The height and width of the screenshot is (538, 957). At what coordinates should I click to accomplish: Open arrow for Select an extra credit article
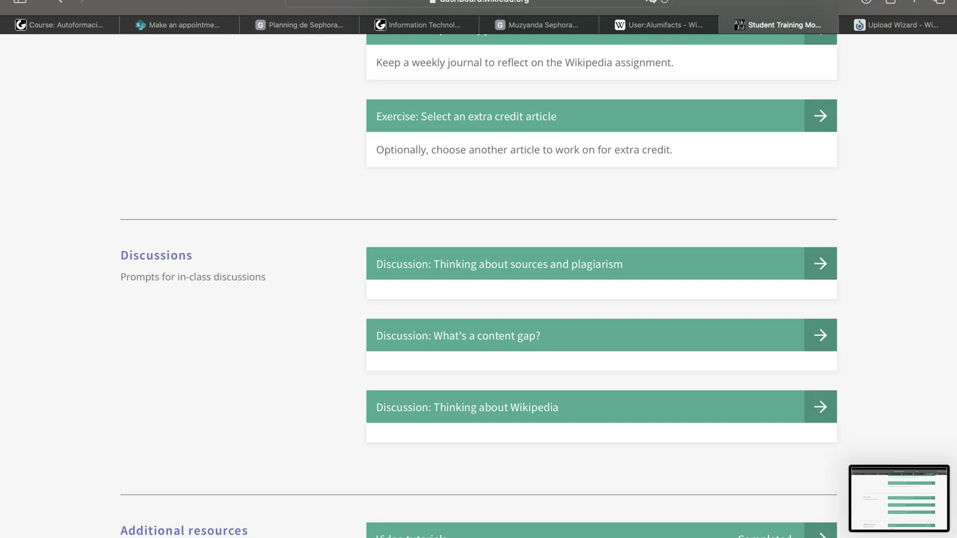[x=820, y=116]
